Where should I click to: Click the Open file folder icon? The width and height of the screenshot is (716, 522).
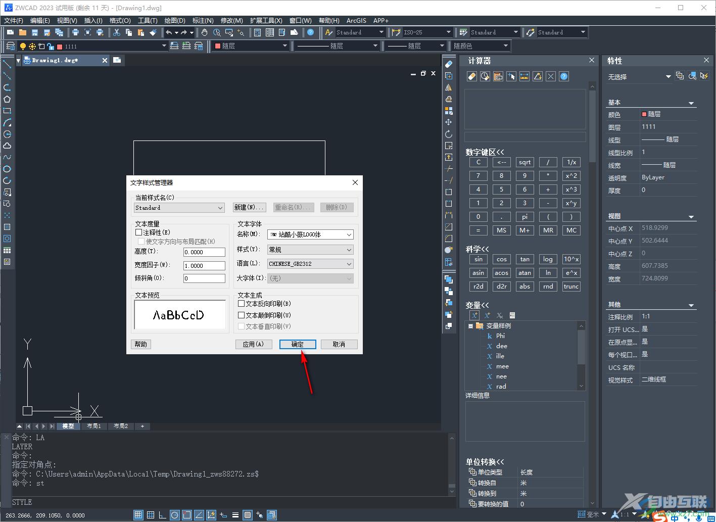point(22,32)
